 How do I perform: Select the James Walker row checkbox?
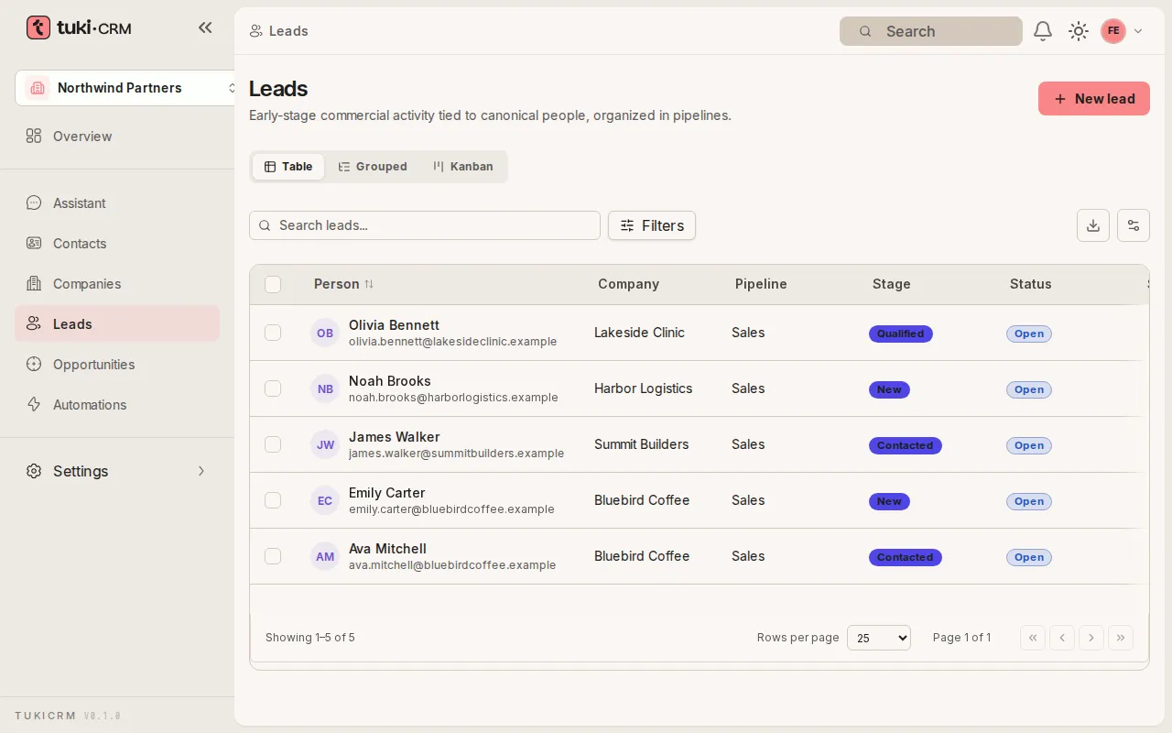[273, 444]
